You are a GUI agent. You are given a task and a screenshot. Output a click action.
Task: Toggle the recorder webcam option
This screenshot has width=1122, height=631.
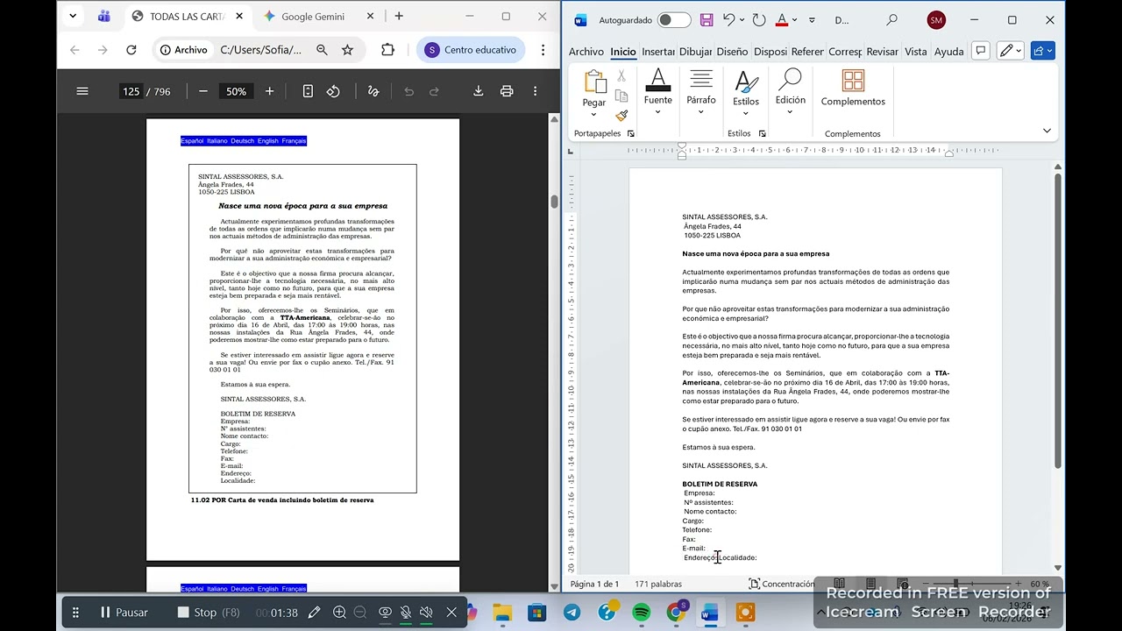tap(385, 613)
